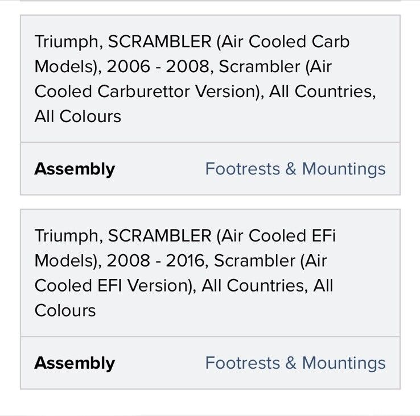Click "All Colours" line in Carb Models card
The height and width of the screenshot is (416, 420).
click(77, 117)
